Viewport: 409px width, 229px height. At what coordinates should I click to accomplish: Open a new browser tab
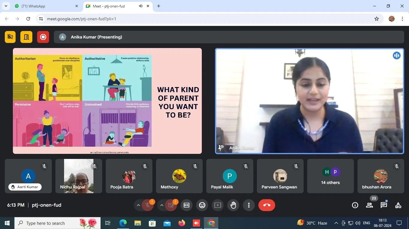click(159, 6)
